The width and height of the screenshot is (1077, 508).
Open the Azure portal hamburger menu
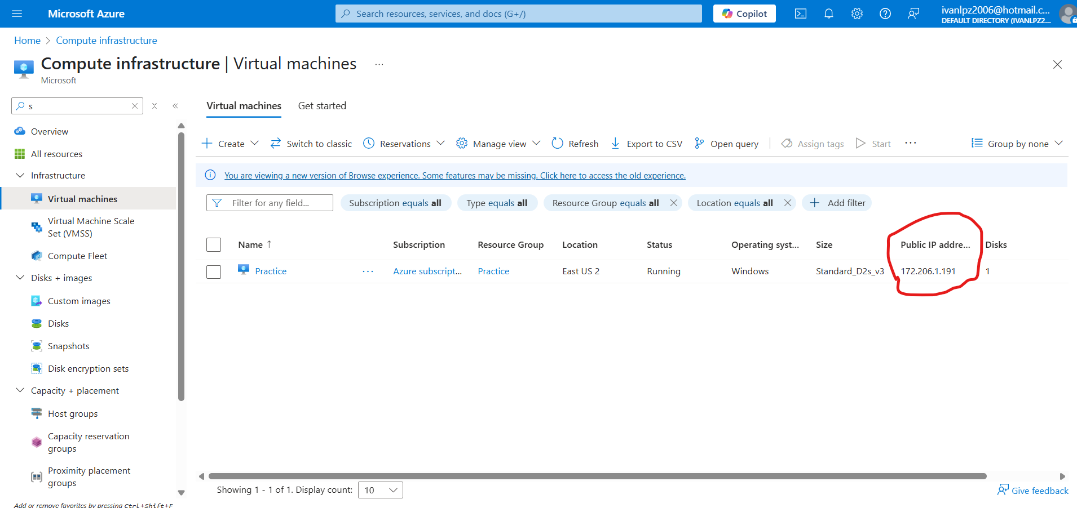tap(17, 14)
